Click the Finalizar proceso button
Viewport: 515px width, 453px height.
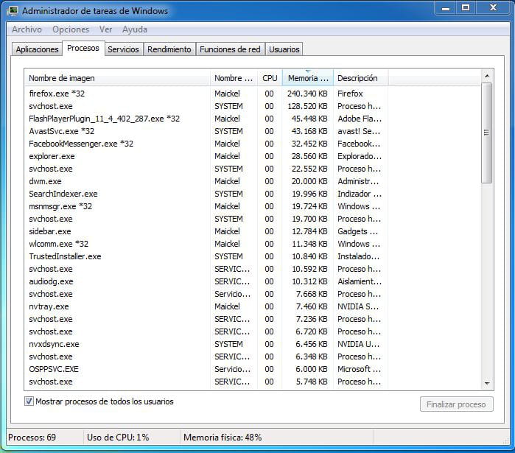[x=457, y=404]
